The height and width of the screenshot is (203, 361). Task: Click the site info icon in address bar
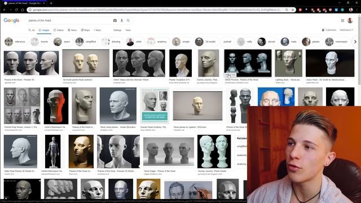30,10
